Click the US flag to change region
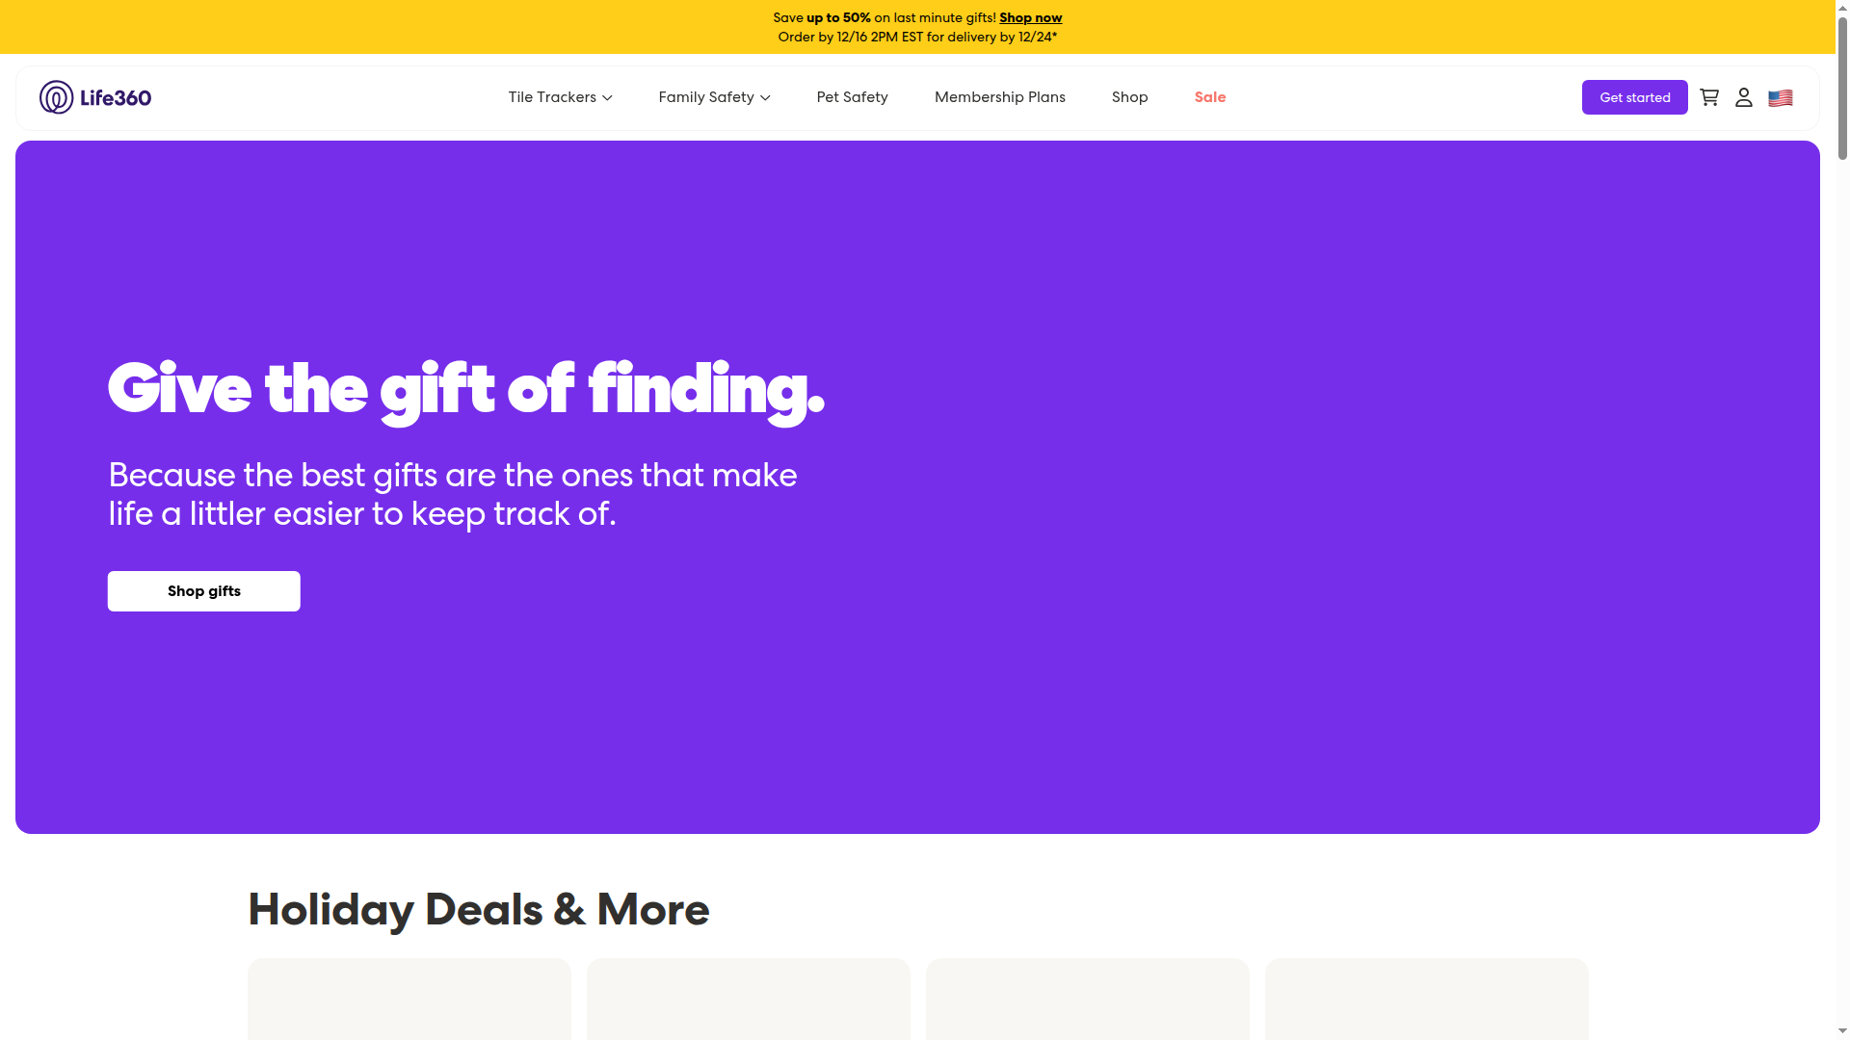This screenshot has width=1850, height=1040. [1781, 97]
